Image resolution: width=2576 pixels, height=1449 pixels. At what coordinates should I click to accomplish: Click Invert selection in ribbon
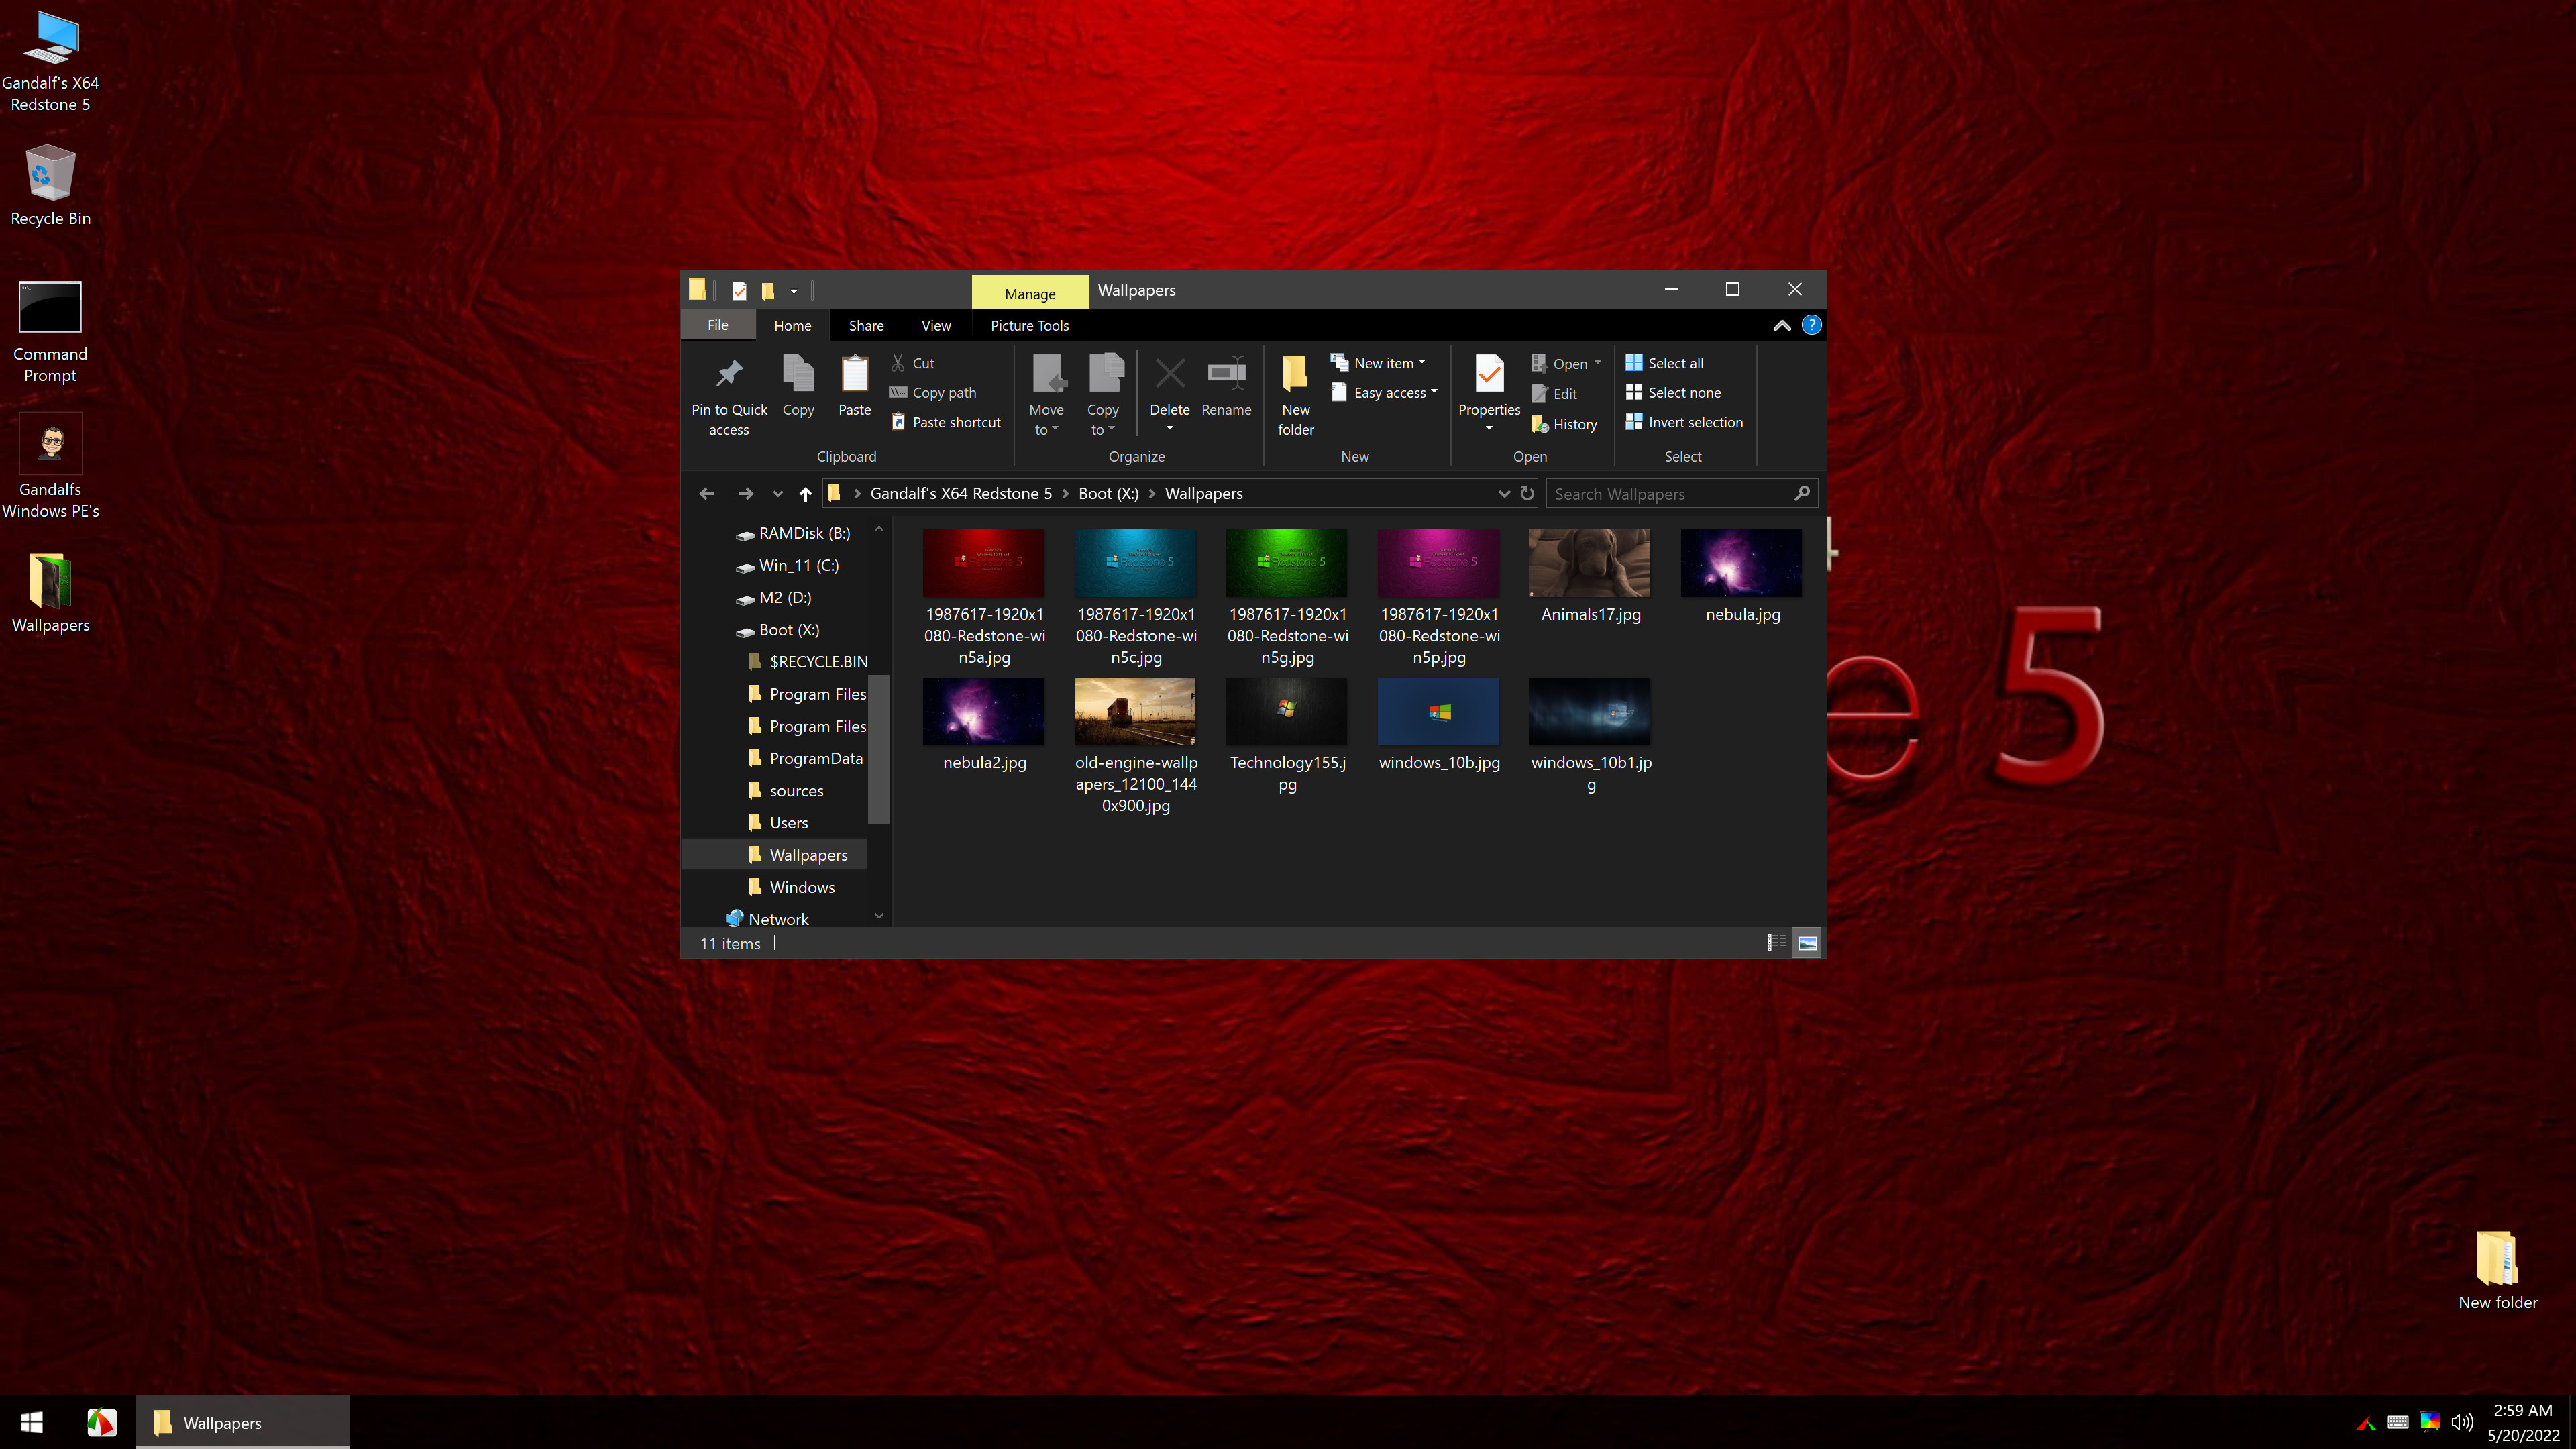1684,422
